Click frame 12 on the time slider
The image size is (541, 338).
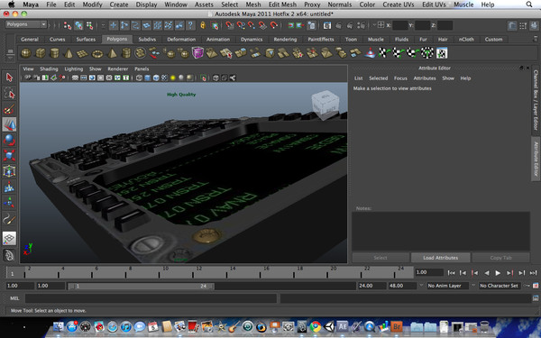coord(193,273)
